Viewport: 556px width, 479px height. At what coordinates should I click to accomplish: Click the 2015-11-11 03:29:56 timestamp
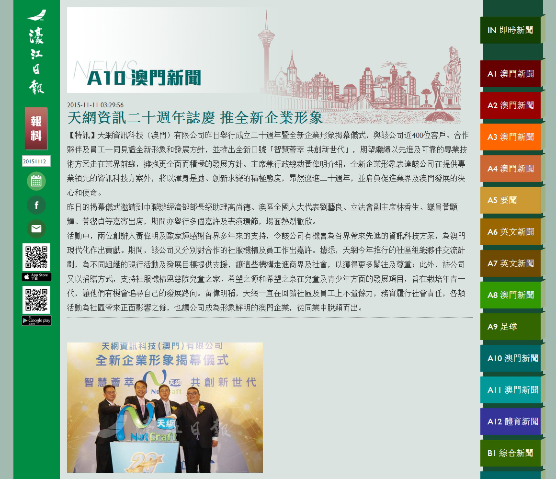tap(95, 105)
